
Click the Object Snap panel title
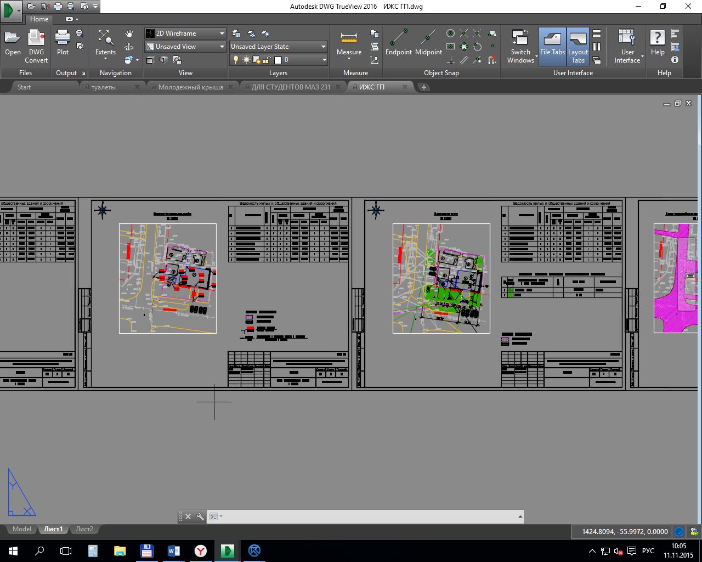(441, 73)
